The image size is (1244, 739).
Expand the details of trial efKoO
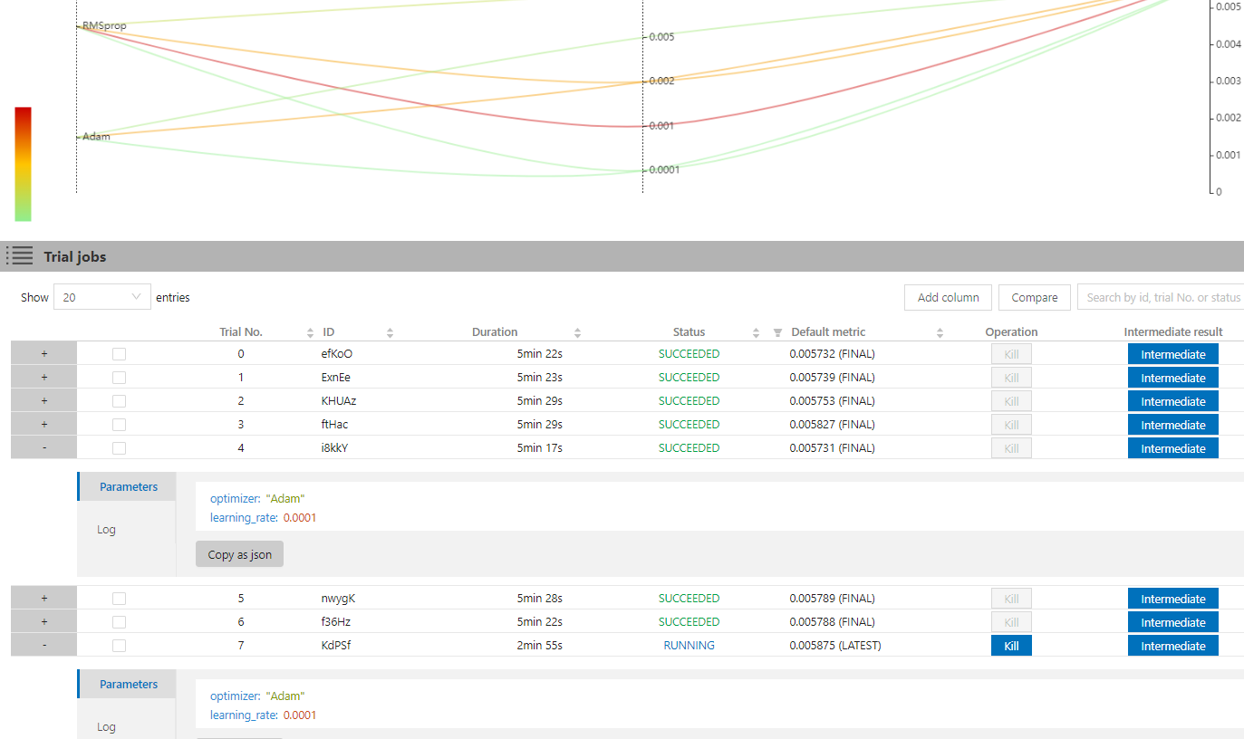point(44,353)
